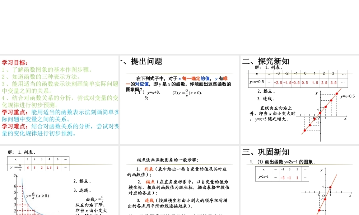Image resolution: width=359 pixels, height=215 pixels.
Task: Click the red table value -1.5
Action: click(287, 83)
